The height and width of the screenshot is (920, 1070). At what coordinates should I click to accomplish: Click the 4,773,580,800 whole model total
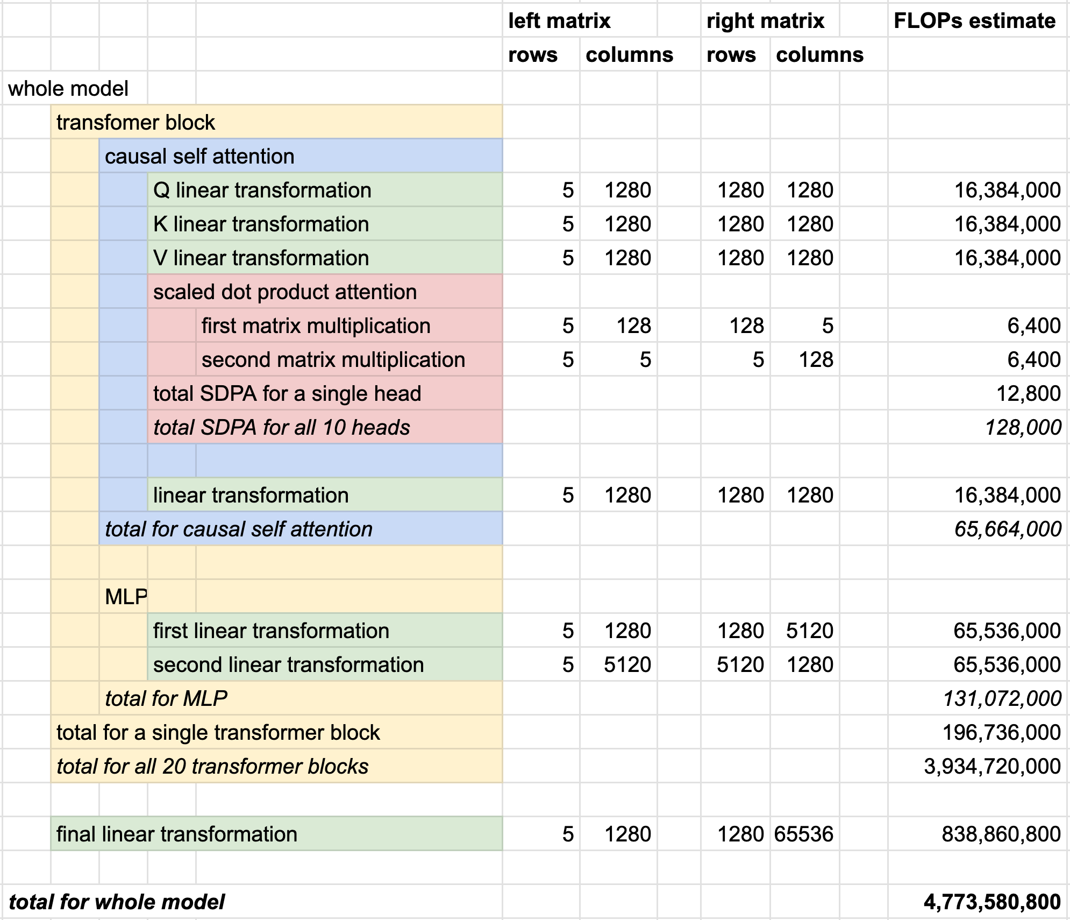[x=993, y=902]
